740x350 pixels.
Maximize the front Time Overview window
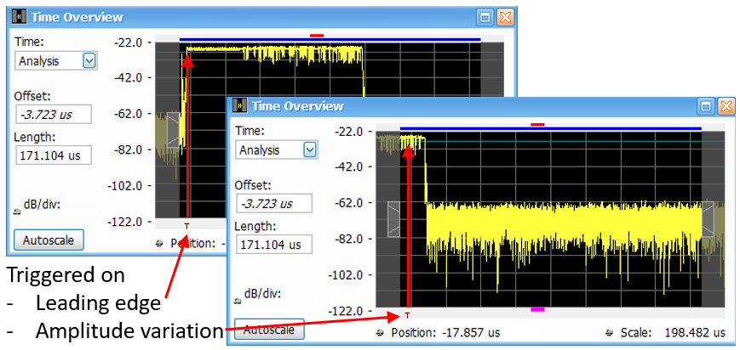click(705, 106)
